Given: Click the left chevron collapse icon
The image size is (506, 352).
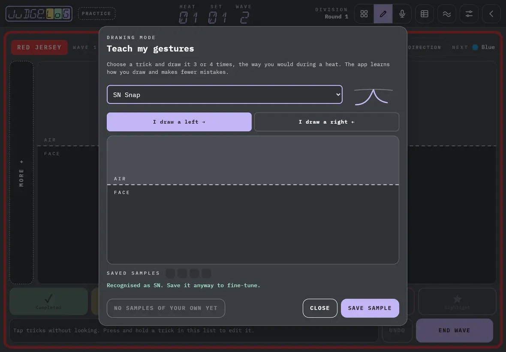Looking at the screenshot, I should tap(491, 14).
